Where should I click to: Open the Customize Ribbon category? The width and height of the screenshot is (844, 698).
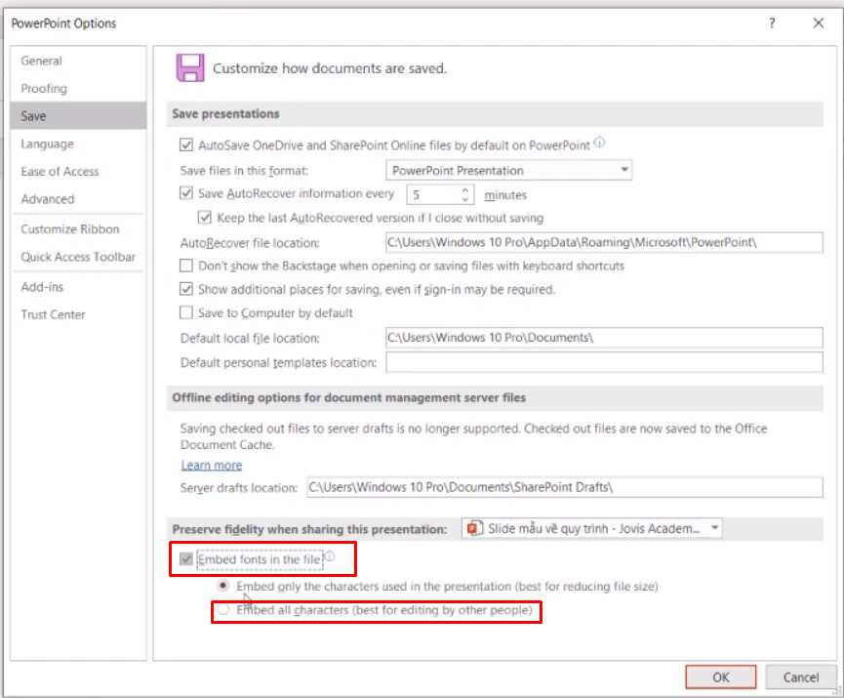tap(70, 229)
